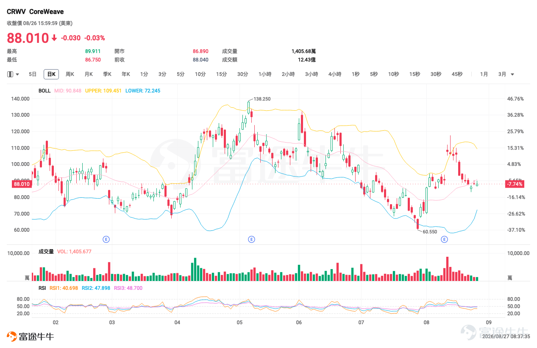Select the 10秒 interval
537x348 pixels.
[393, 74]
